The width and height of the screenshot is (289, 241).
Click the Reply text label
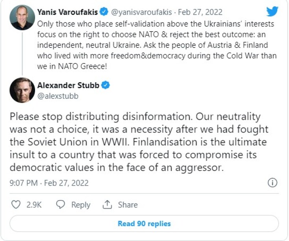coord(81,205)
